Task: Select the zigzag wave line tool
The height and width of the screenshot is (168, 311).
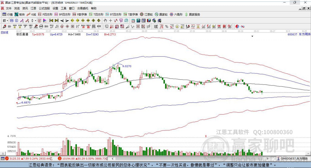Action: [x=133, y=27]
